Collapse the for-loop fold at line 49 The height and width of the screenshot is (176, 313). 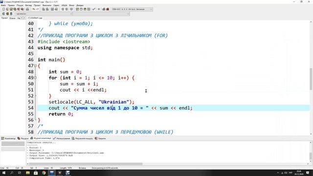click(x=35, y=78)
